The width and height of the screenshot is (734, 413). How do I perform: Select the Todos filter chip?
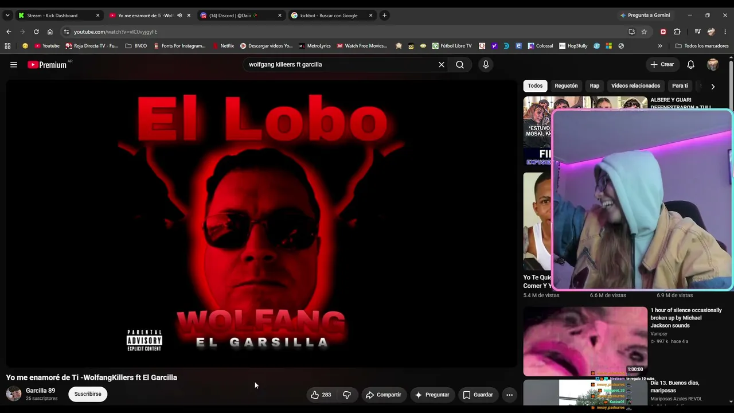click(x=535, y=86)
